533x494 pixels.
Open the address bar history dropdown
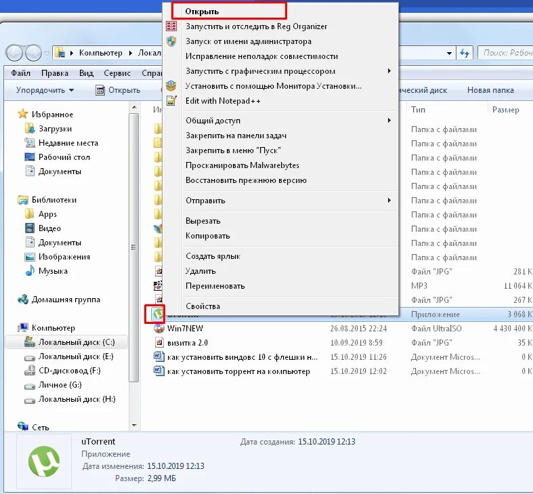pyautogui.click(x=449, y=53)
